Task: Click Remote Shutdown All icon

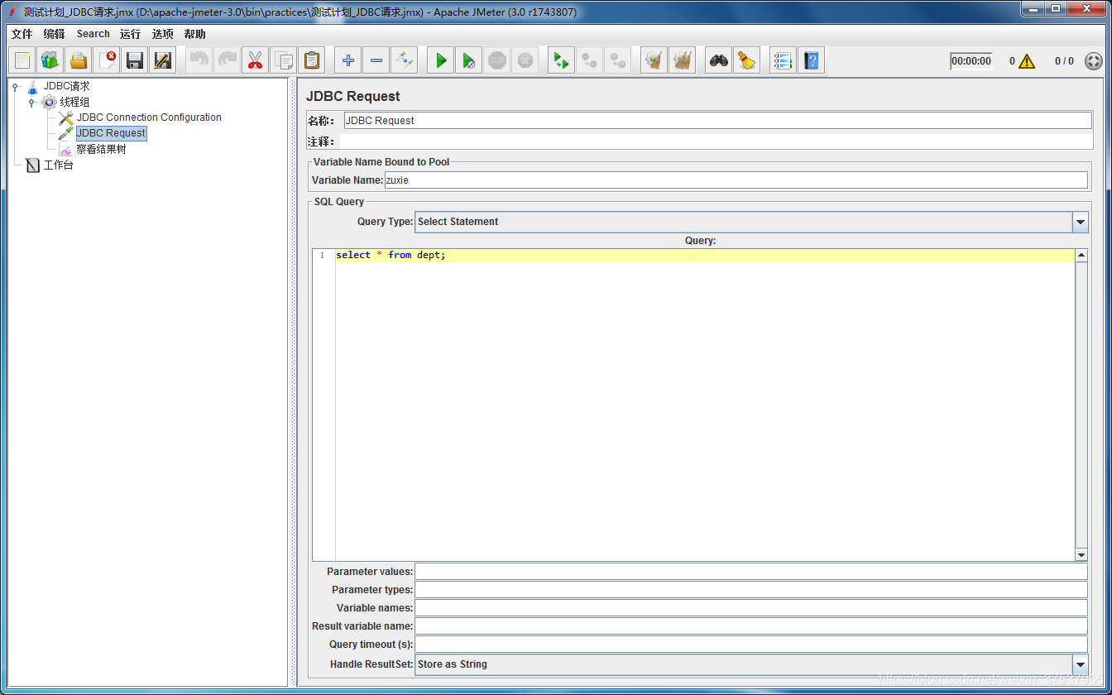Action: [x=618, y=60]
